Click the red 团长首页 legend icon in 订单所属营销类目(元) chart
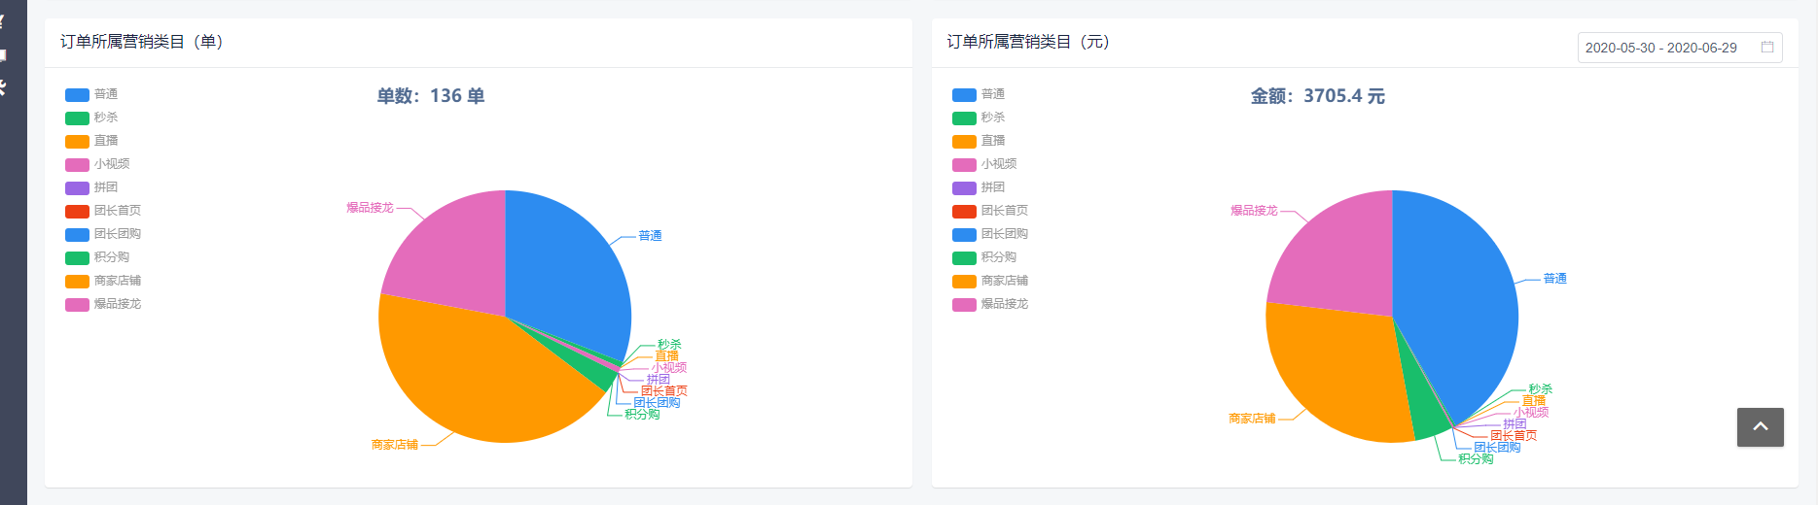Image resolution: width=1818 pixels, height=505 pixels. (x=964, y=212)
